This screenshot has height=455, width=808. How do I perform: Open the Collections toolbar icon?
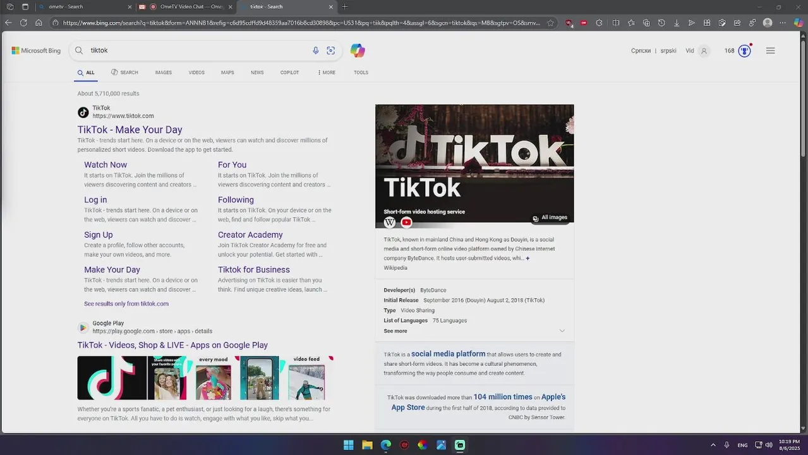(x=646, y=23)
